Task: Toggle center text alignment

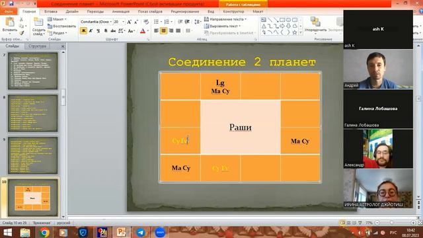Action: click(163, 31)
